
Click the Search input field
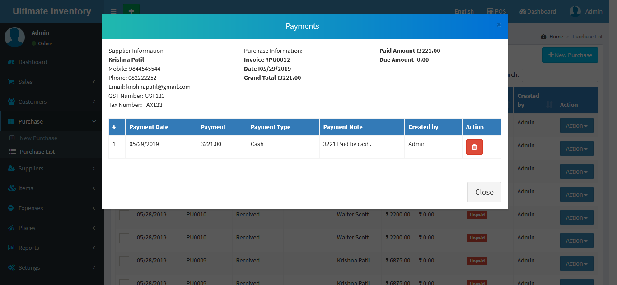559,75
